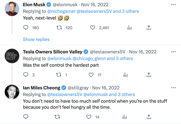Viewport: 181px width, 124px height.
Task: Open more options on Elon Musk's tweet
Action: click(173, 5)
